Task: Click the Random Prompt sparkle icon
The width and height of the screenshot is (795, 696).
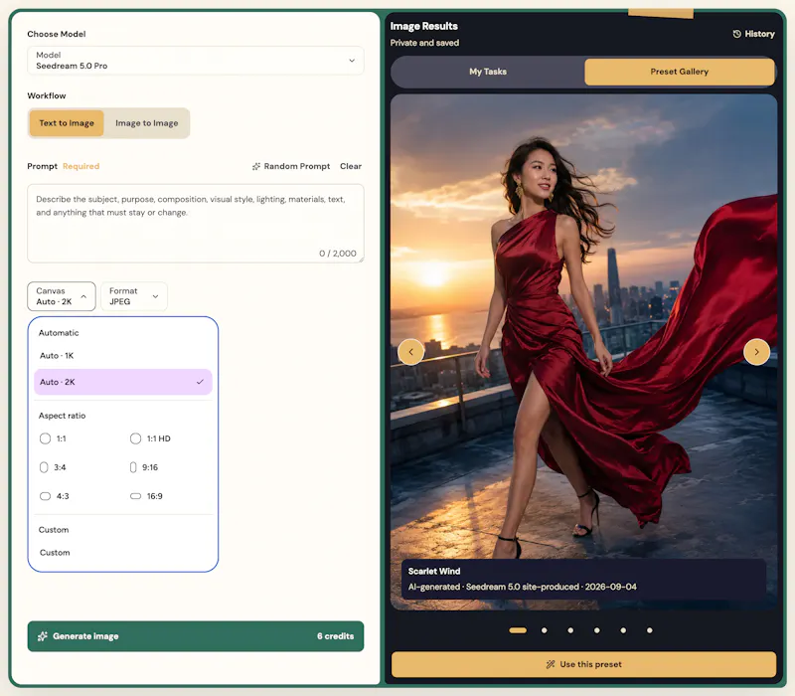Action: 256,166
